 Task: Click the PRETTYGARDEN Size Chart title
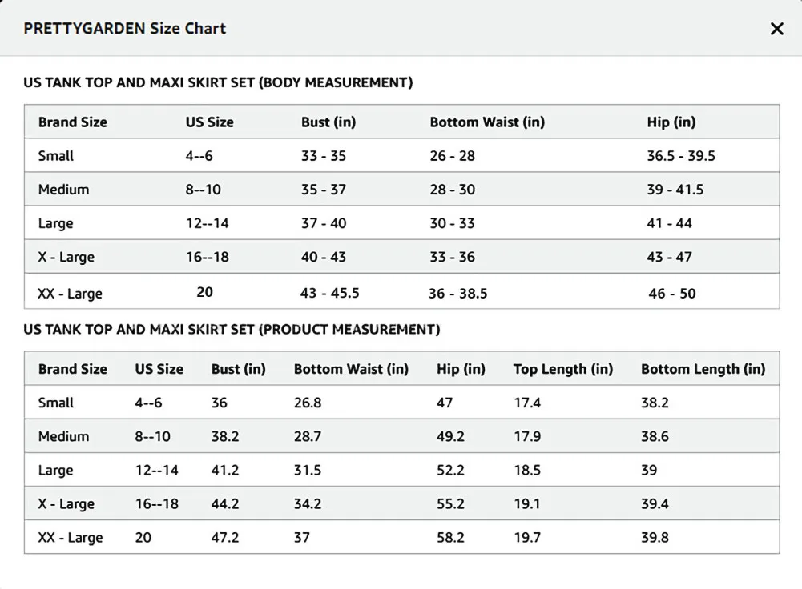pos(125,28)
